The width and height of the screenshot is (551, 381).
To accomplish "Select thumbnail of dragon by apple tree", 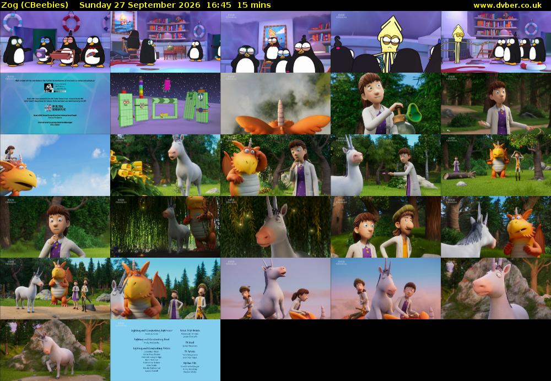I will (x=496, y=165).
